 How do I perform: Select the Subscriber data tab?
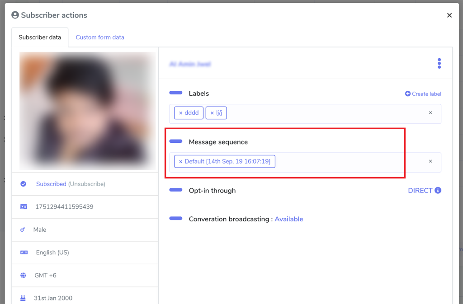[40, 37]
